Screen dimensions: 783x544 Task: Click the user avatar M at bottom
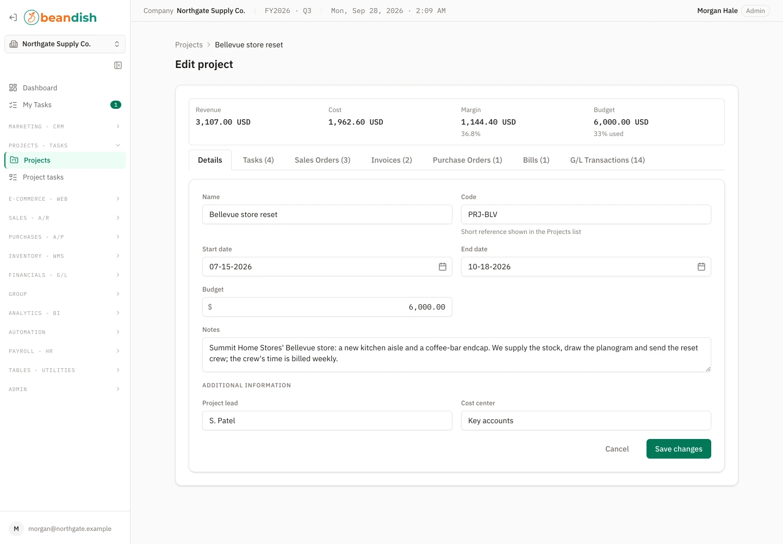coord(16,529)
